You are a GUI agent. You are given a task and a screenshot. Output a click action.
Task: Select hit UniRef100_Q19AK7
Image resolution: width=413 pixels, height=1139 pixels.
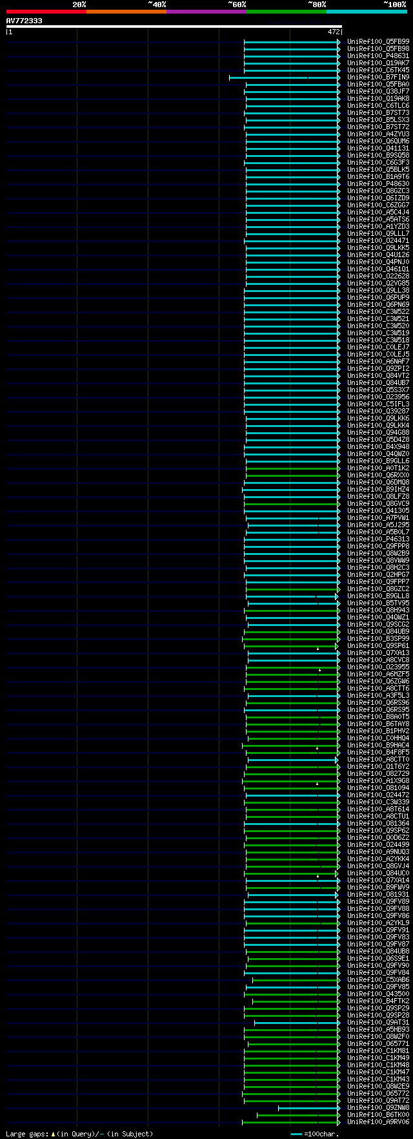378,63
